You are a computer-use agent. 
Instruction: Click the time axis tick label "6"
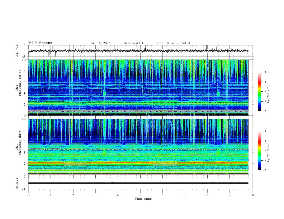click(x=162, y=195)
